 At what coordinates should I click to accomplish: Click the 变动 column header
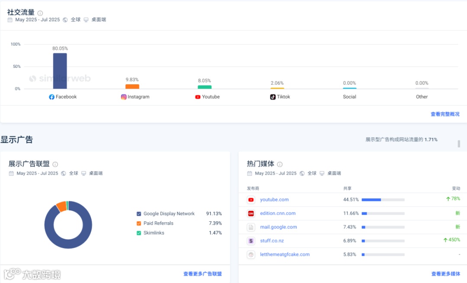(x=456, y=189)
